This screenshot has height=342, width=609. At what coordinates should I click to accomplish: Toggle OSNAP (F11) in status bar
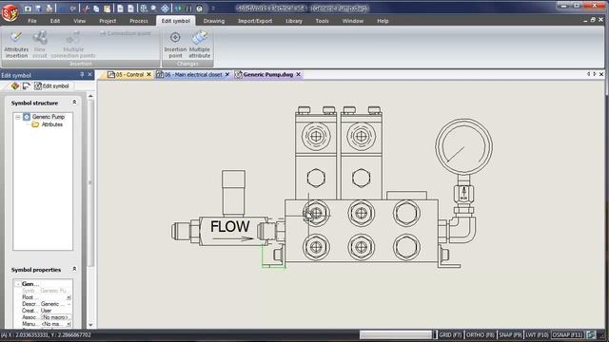point(567,335)
